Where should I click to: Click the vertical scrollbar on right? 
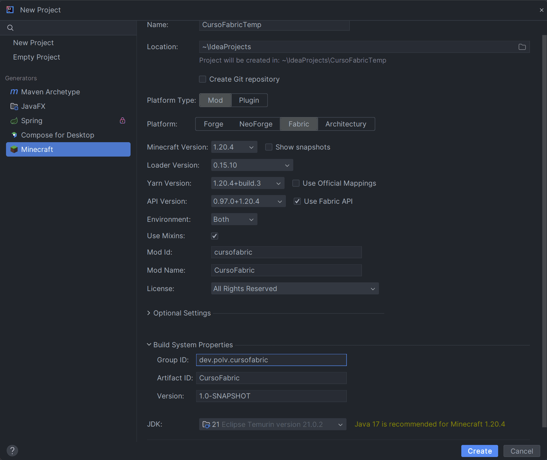(544, 231)
